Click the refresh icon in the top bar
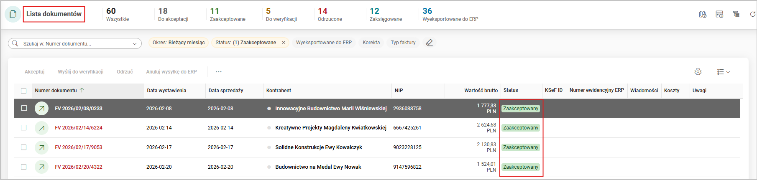The height and width of the screenshot is (180, 757). click(752, 14)
